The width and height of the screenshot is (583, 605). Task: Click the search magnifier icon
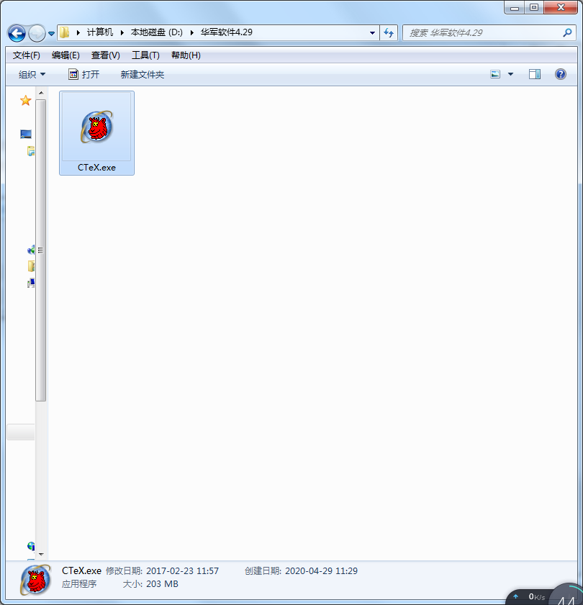(x=567, y=33)
